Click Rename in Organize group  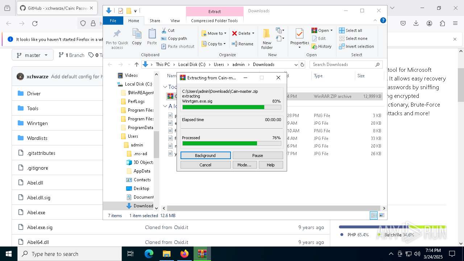coord(243,44)
